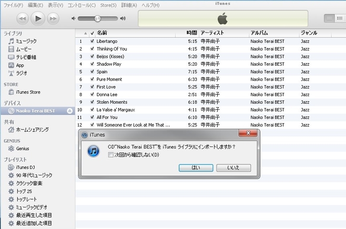Uncheck the First Love checkbox
The height and width of the screenshot is (229, 346).
(92, 86)
